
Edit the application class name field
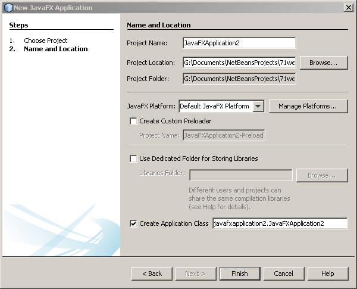pyautogui.click(x=280, y=223)
